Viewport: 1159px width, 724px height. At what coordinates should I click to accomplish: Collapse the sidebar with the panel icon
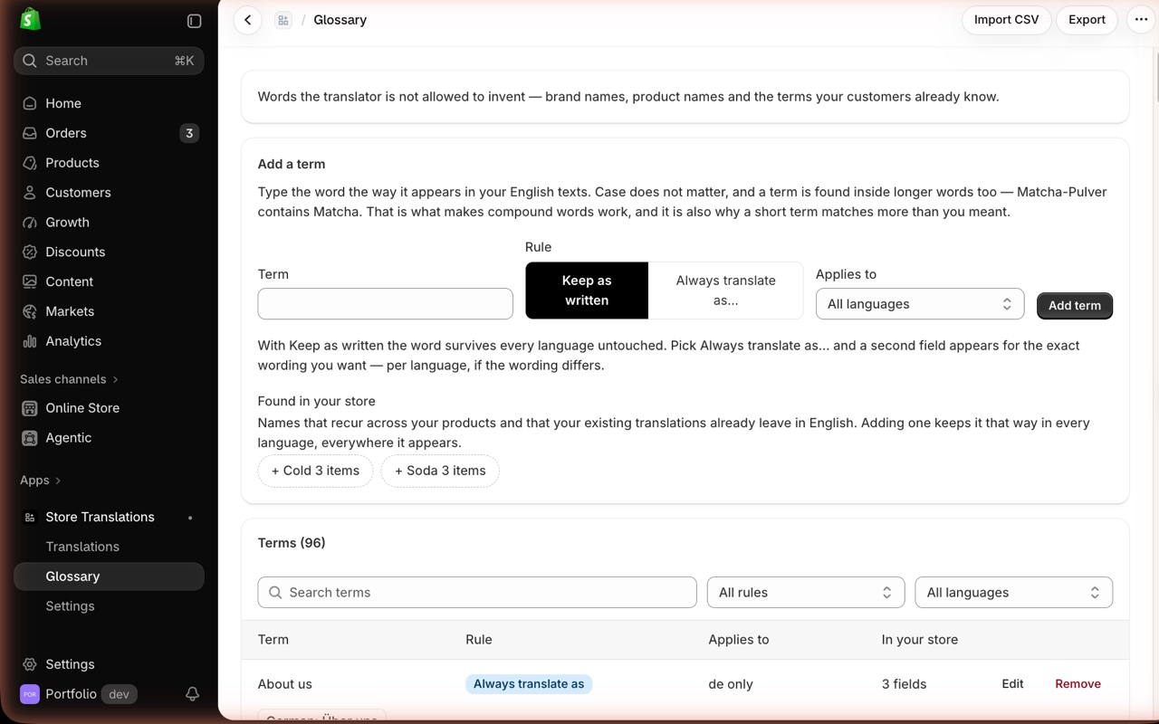click(x=194, y=21)
